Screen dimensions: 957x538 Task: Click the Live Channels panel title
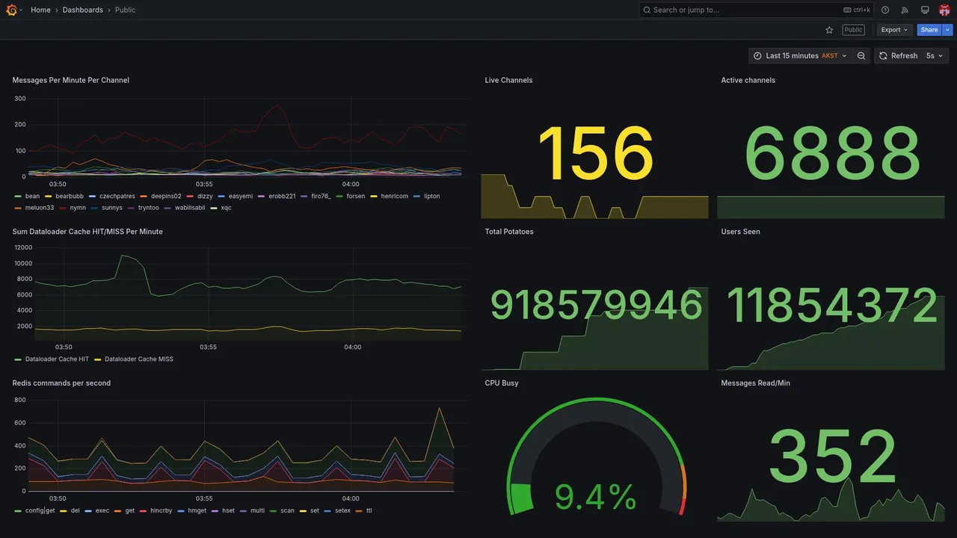[x=508, y=80]
